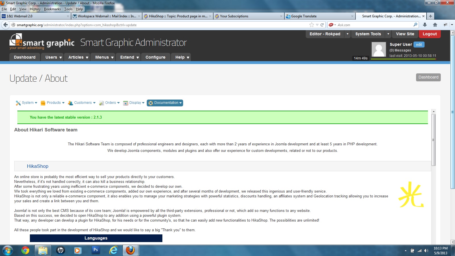Close the 1&1 Webmail 2.0 tab
The width and height of the screenshot is (455, 256).
[68, 16]
